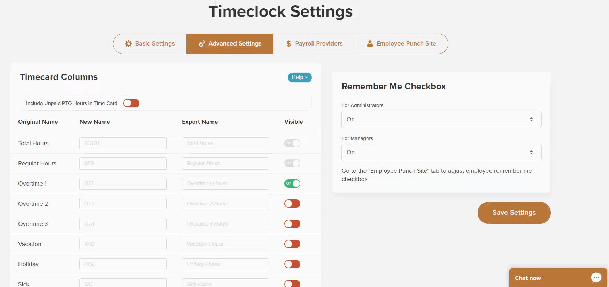Switch to the Employee Punch Site tab

(x=401, y=43)
